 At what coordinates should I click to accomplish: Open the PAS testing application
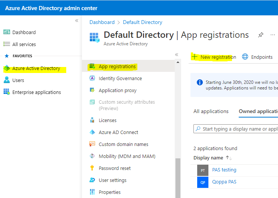[x=224, y=170]
